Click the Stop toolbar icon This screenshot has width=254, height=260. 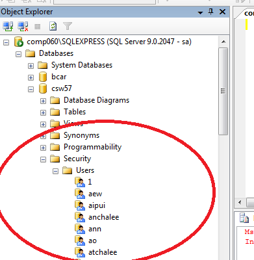coord(38,27)
